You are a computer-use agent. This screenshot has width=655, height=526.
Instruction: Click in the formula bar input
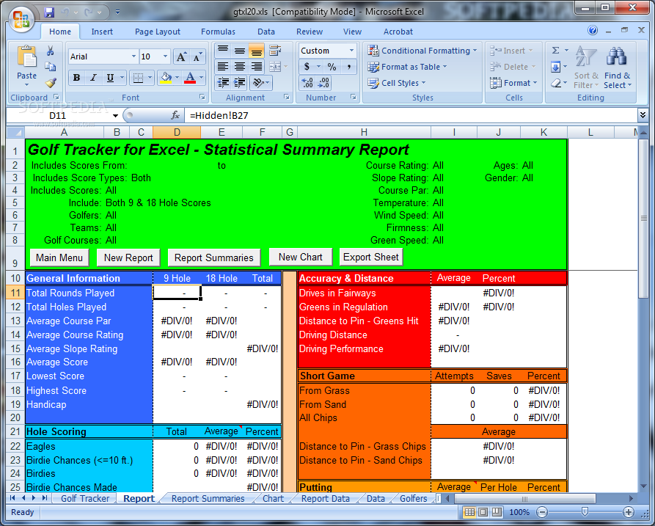411,115
